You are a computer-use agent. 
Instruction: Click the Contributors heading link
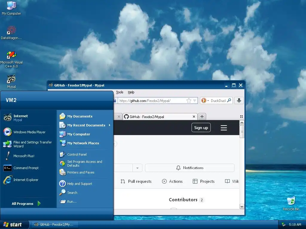[x=183, y=199]
